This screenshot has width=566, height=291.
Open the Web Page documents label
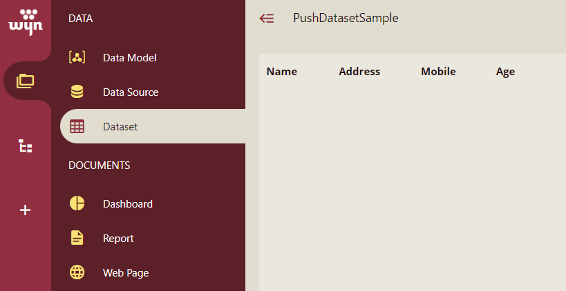click(x=126, y=273)
